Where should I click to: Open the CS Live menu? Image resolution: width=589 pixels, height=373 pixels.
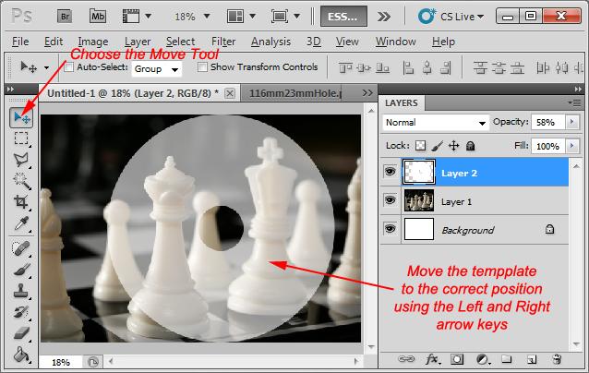coord(451,17)
